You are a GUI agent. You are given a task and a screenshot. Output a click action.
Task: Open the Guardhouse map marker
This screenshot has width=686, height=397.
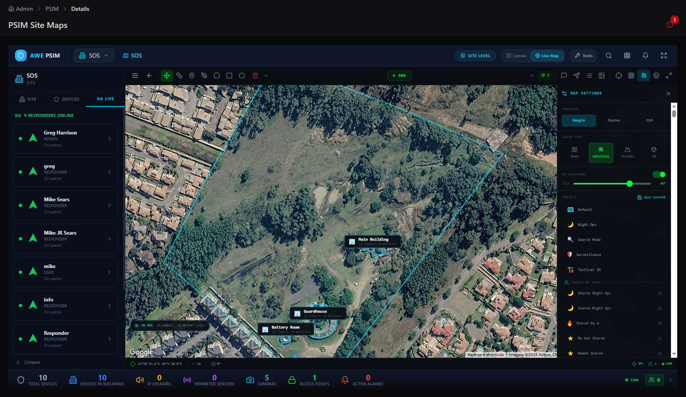[318, 313]
